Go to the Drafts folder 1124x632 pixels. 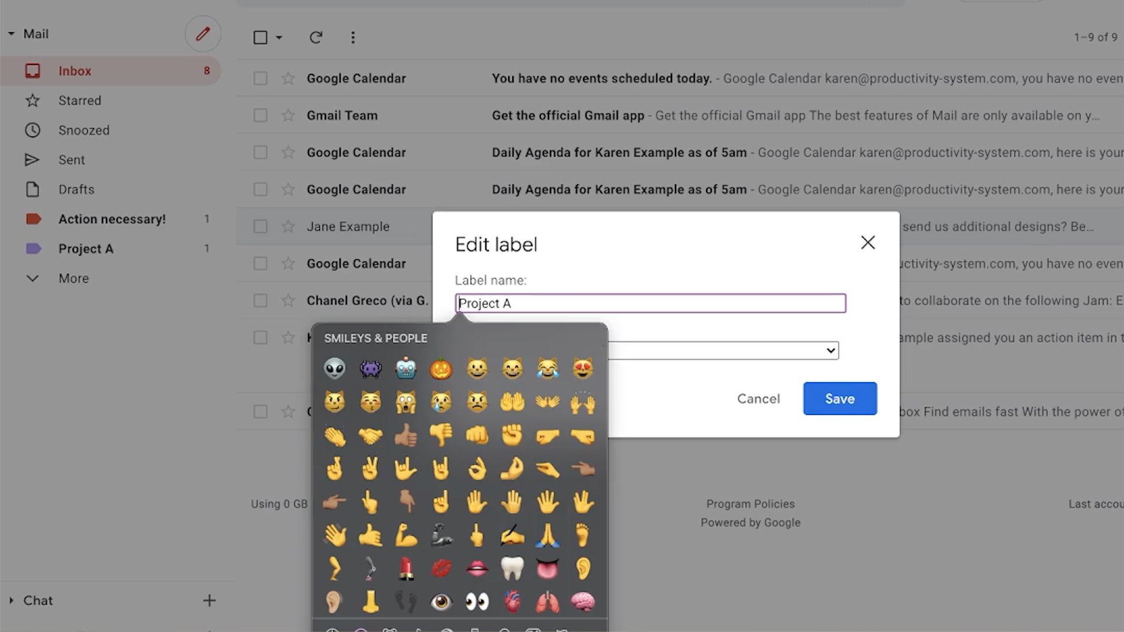tap(76, 190)
